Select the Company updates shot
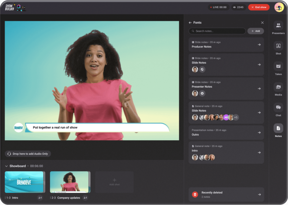This screenshot has height=205, width=288. tap(70, 182)
